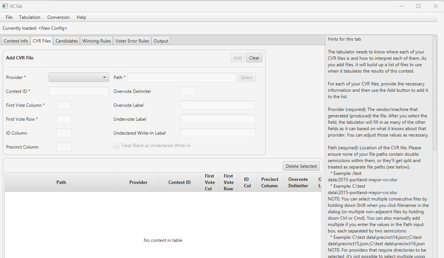Switch to the Candidates tab
This screenshot has height=258, width=444.
click(x=67, y=41)
